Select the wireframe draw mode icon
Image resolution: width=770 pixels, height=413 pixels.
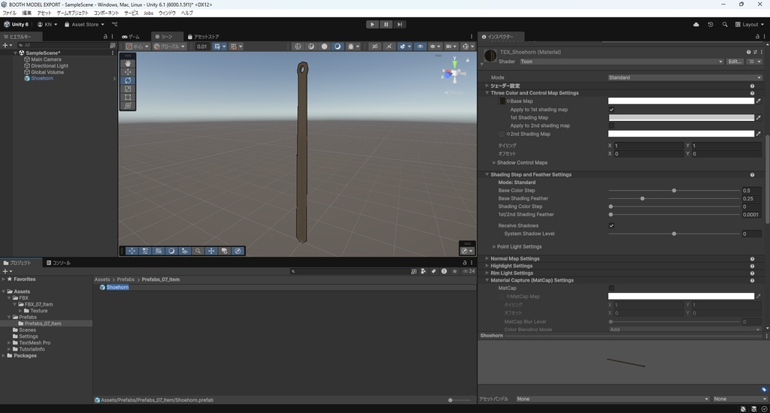pos(298,47)
